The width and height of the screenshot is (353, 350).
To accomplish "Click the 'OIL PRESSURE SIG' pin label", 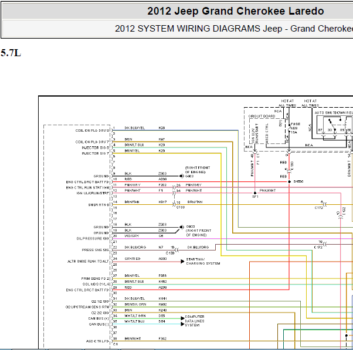I will [93, 239].
